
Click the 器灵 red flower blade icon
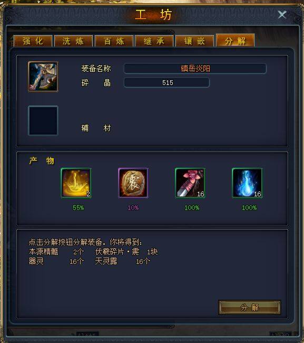(x=190, y=183)
